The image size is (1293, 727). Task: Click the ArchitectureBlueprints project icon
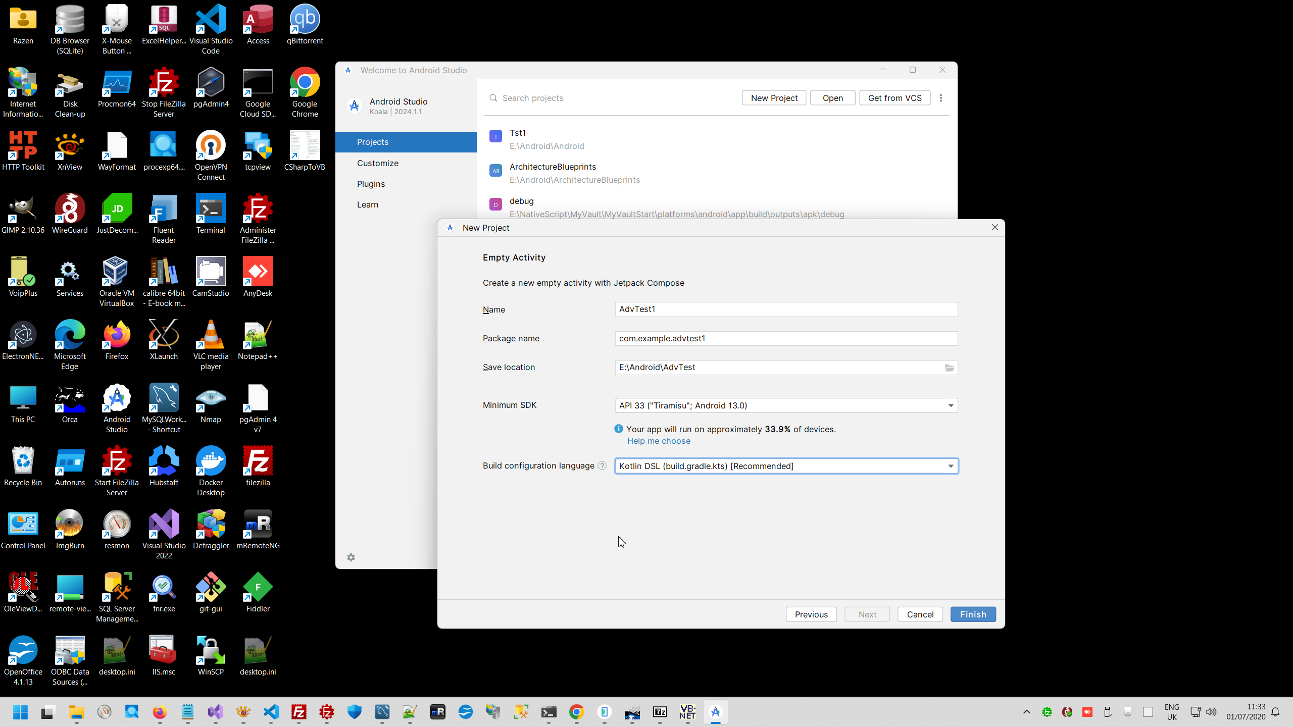click(495, 171)
